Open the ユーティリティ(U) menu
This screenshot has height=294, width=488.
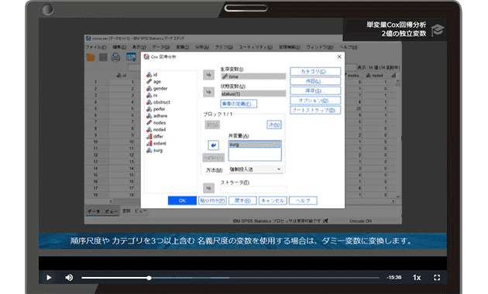pyautogui.click(x=256, y=47)
